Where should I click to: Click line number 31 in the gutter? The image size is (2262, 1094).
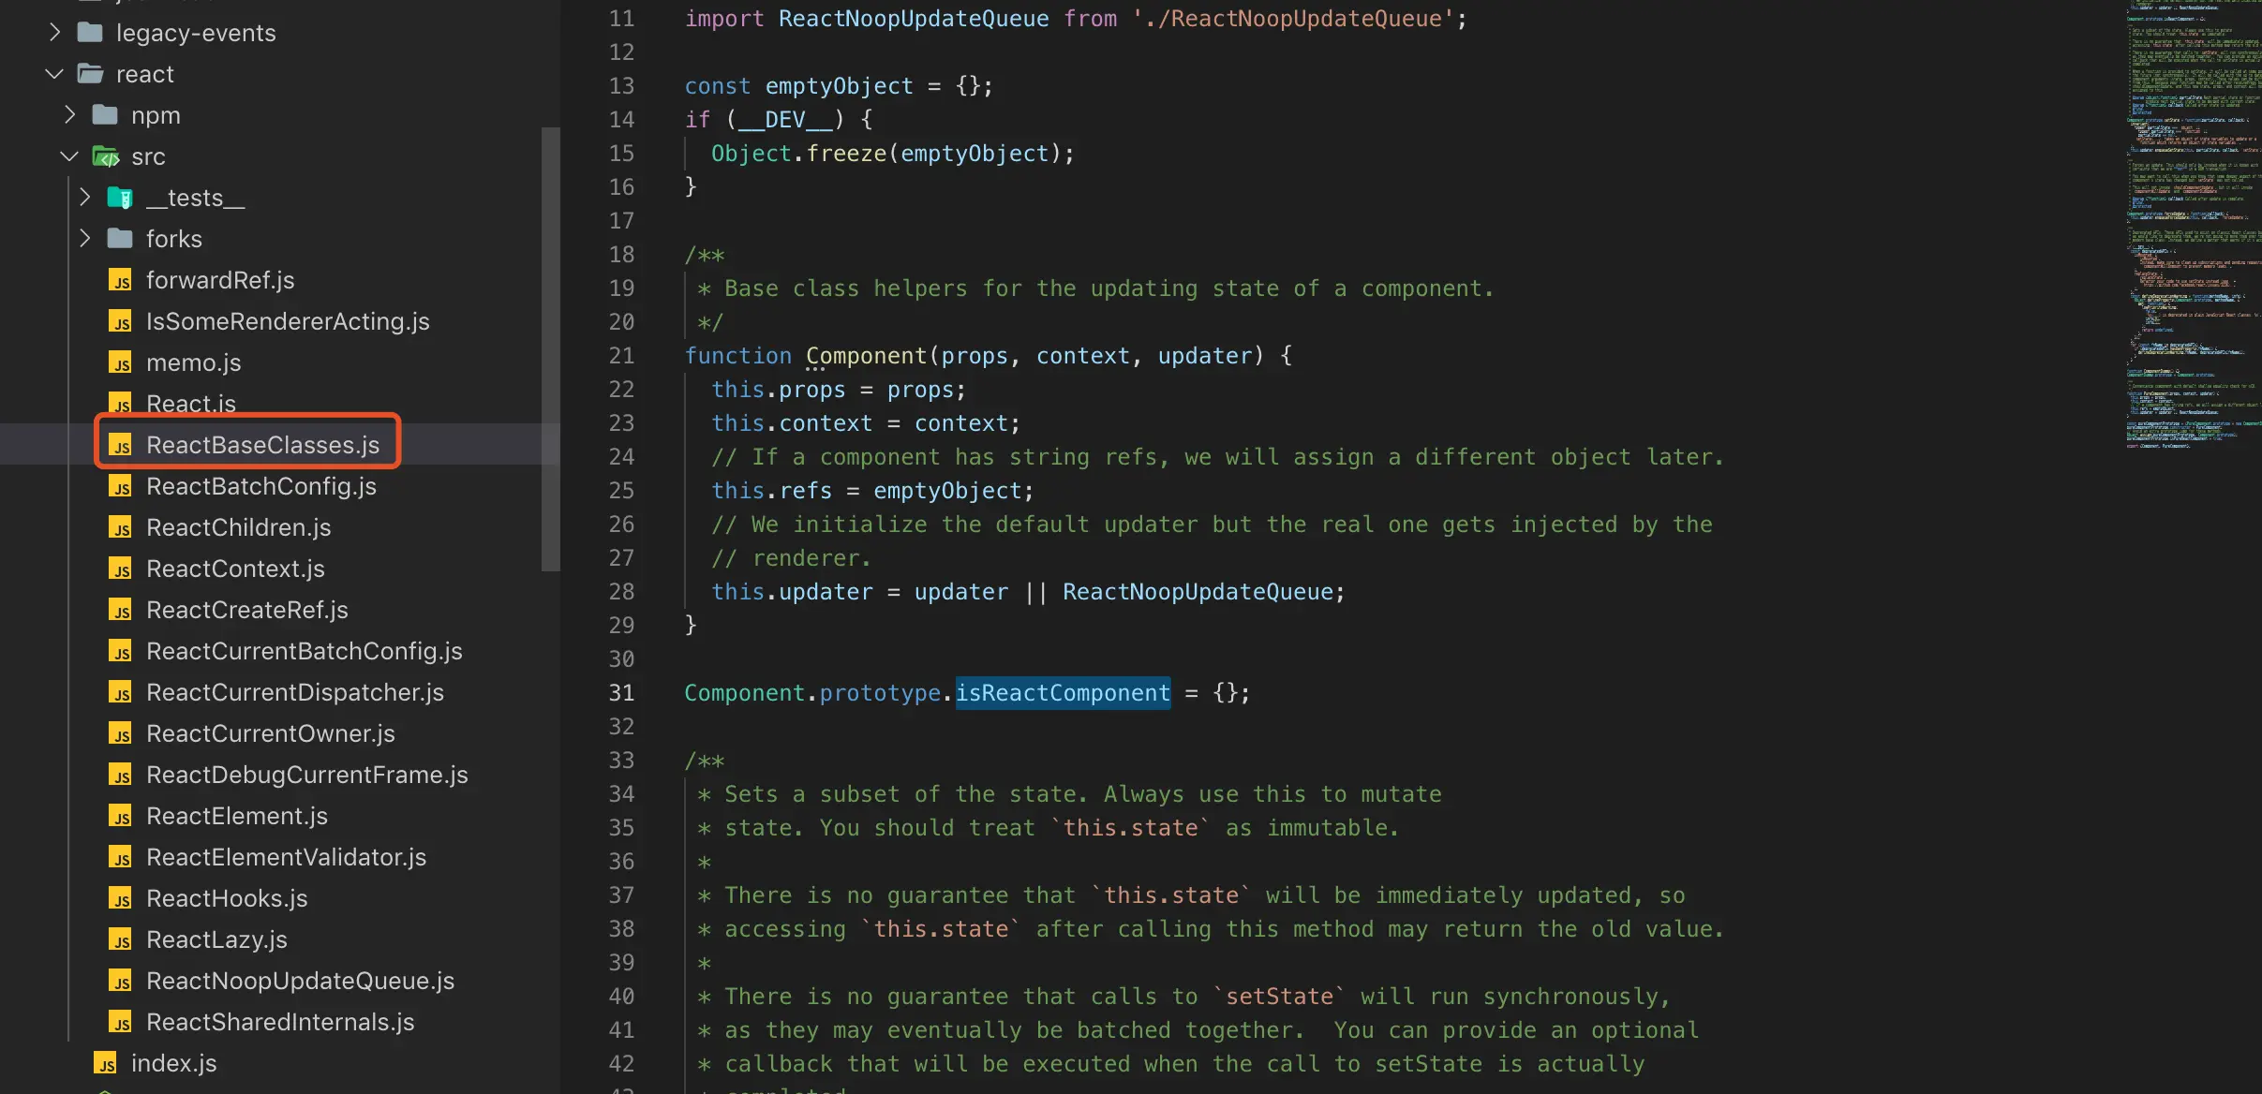621,693
